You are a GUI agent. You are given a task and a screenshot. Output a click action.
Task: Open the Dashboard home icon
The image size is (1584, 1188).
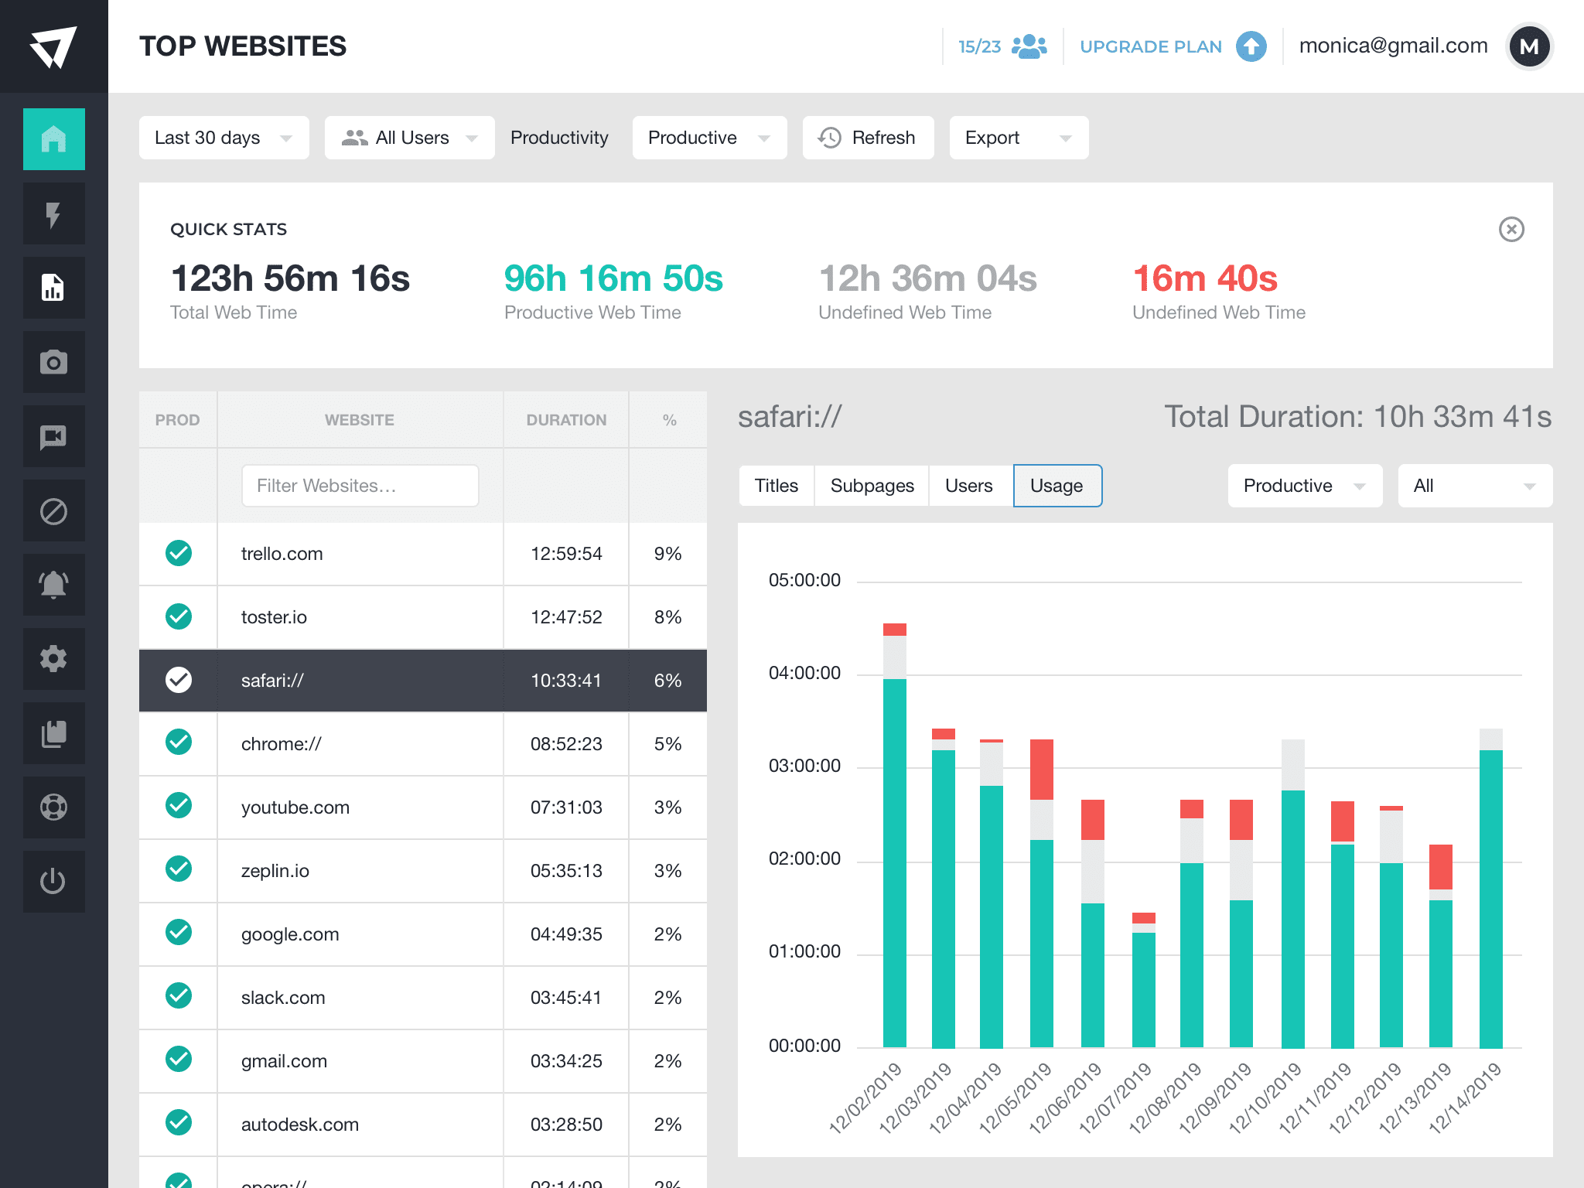coord(54,138)
